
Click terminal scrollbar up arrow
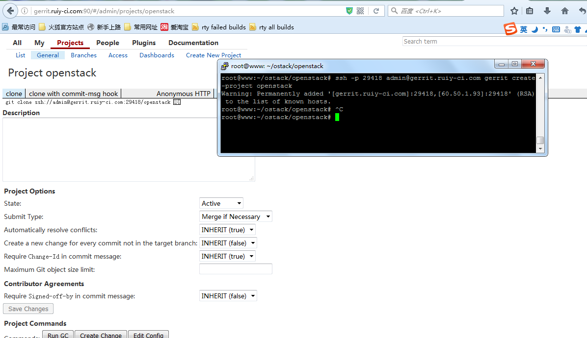coord(540,78)
